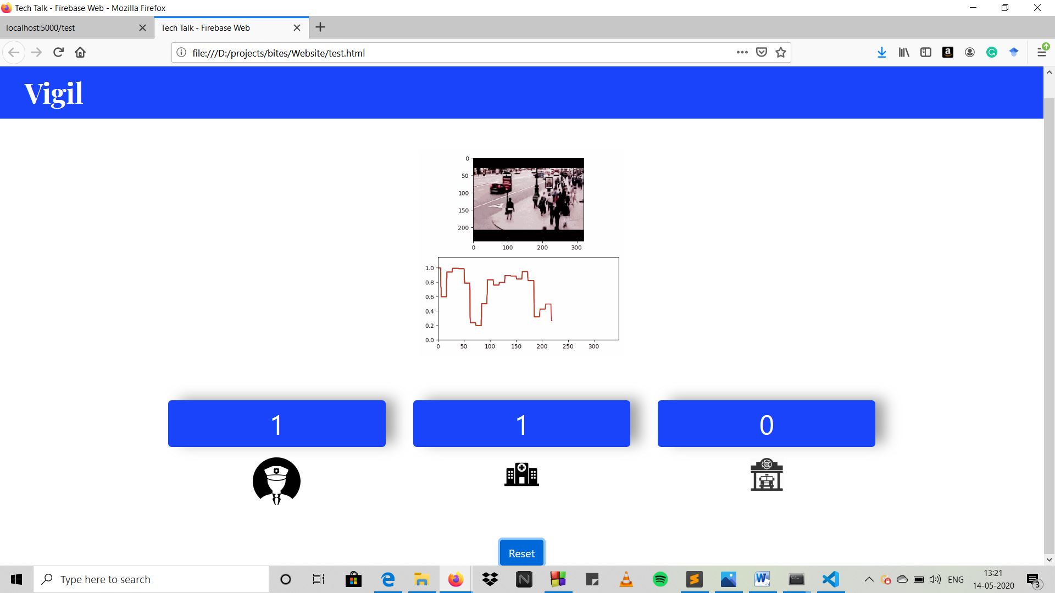Click the fire station icon
The width and height of the screenshot is (1055, 593).
click(767, 474)
